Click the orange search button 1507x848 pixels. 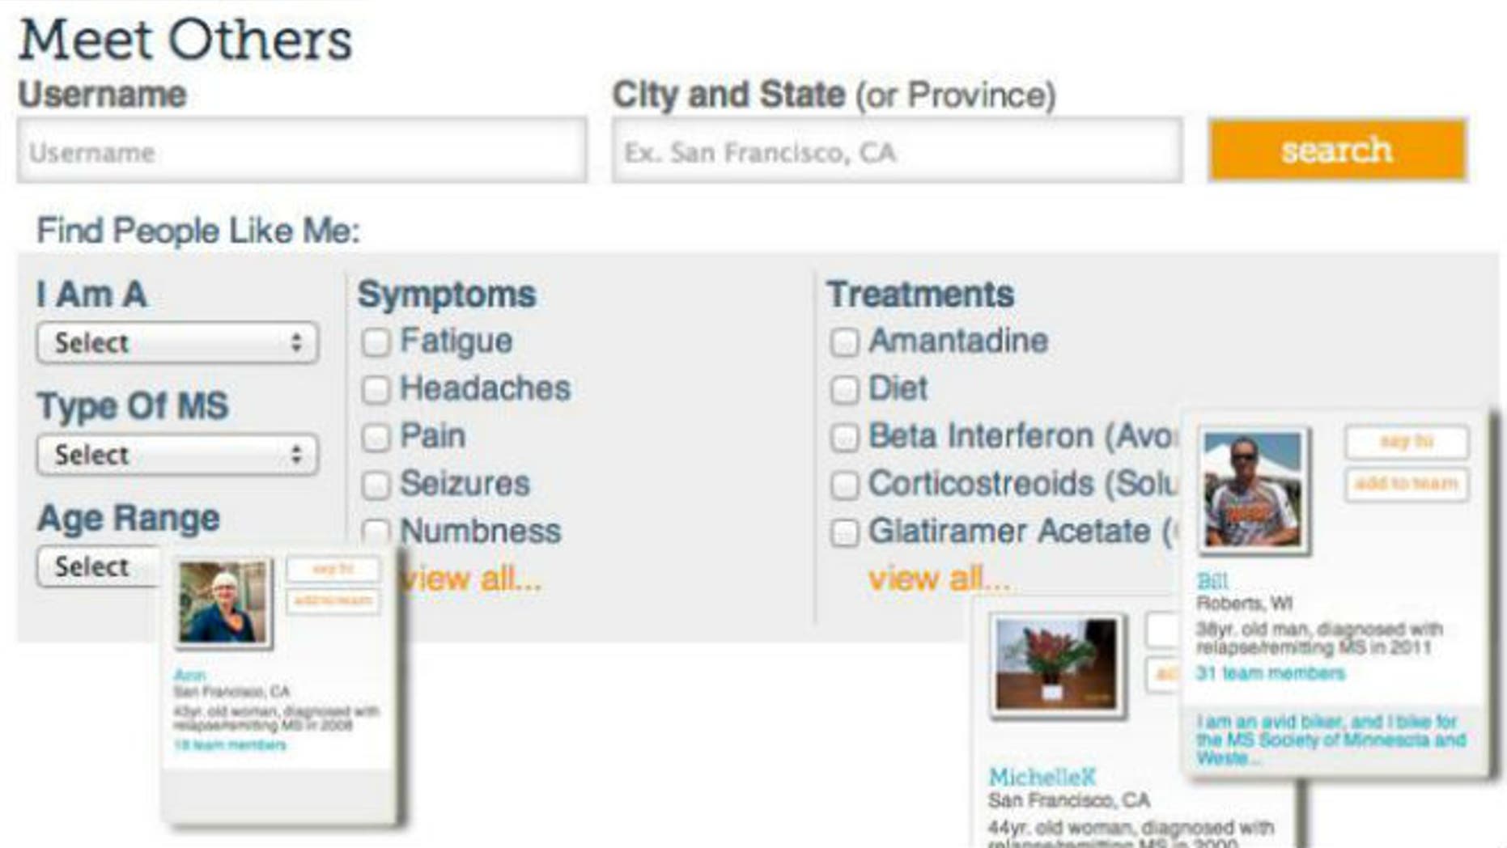click(1337, 151)
